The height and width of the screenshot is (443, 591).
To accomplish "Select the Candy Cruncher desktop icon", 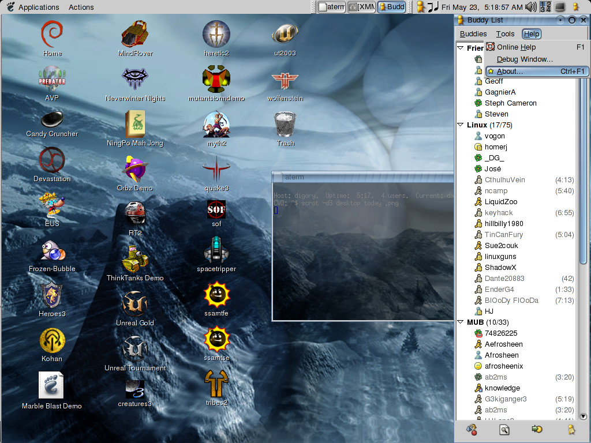I will tap(52, 120).
